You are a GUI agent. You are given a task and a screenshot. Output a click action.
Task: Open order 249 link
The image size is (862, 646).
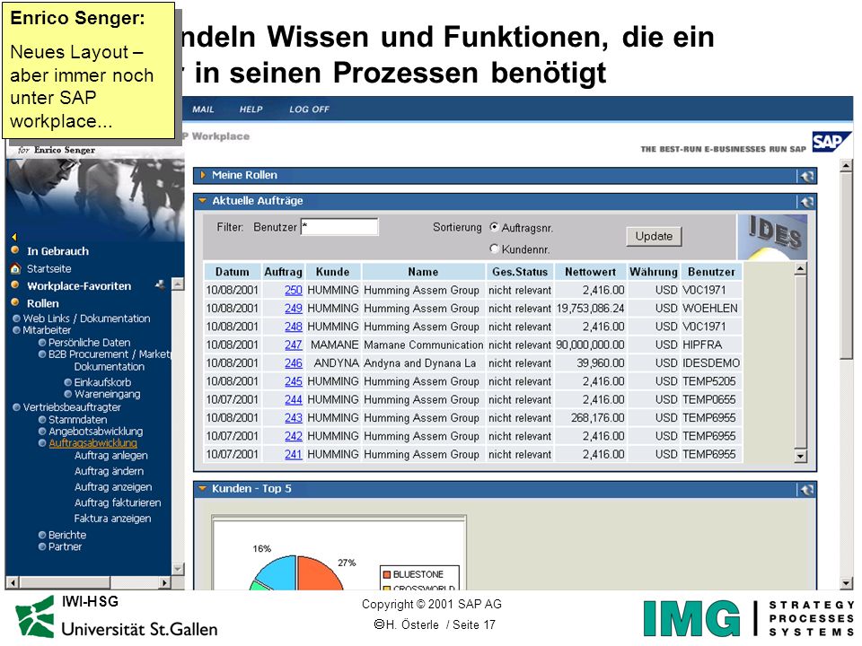click(x=294, y=308)
